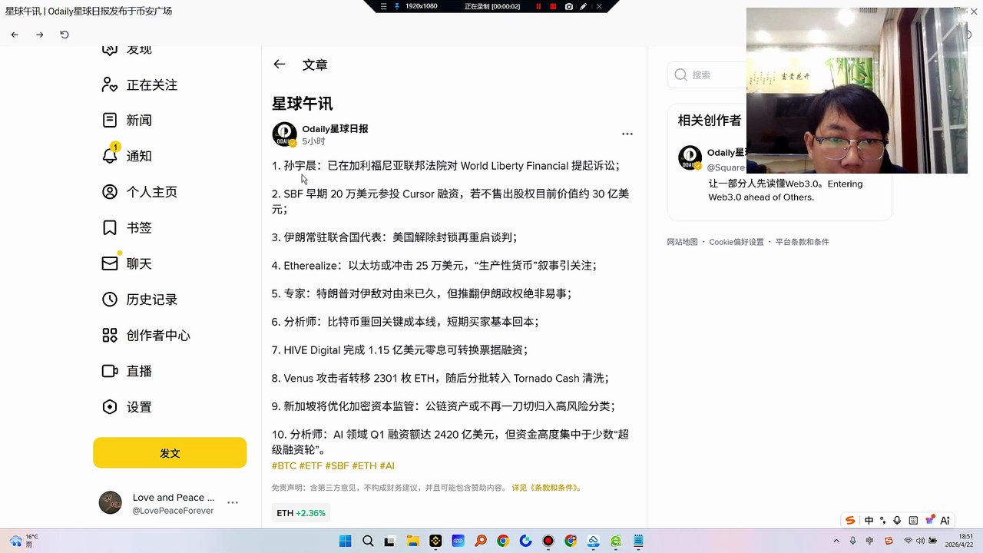Open 书签 bookmarks in the sidebar

coord(127,228)
